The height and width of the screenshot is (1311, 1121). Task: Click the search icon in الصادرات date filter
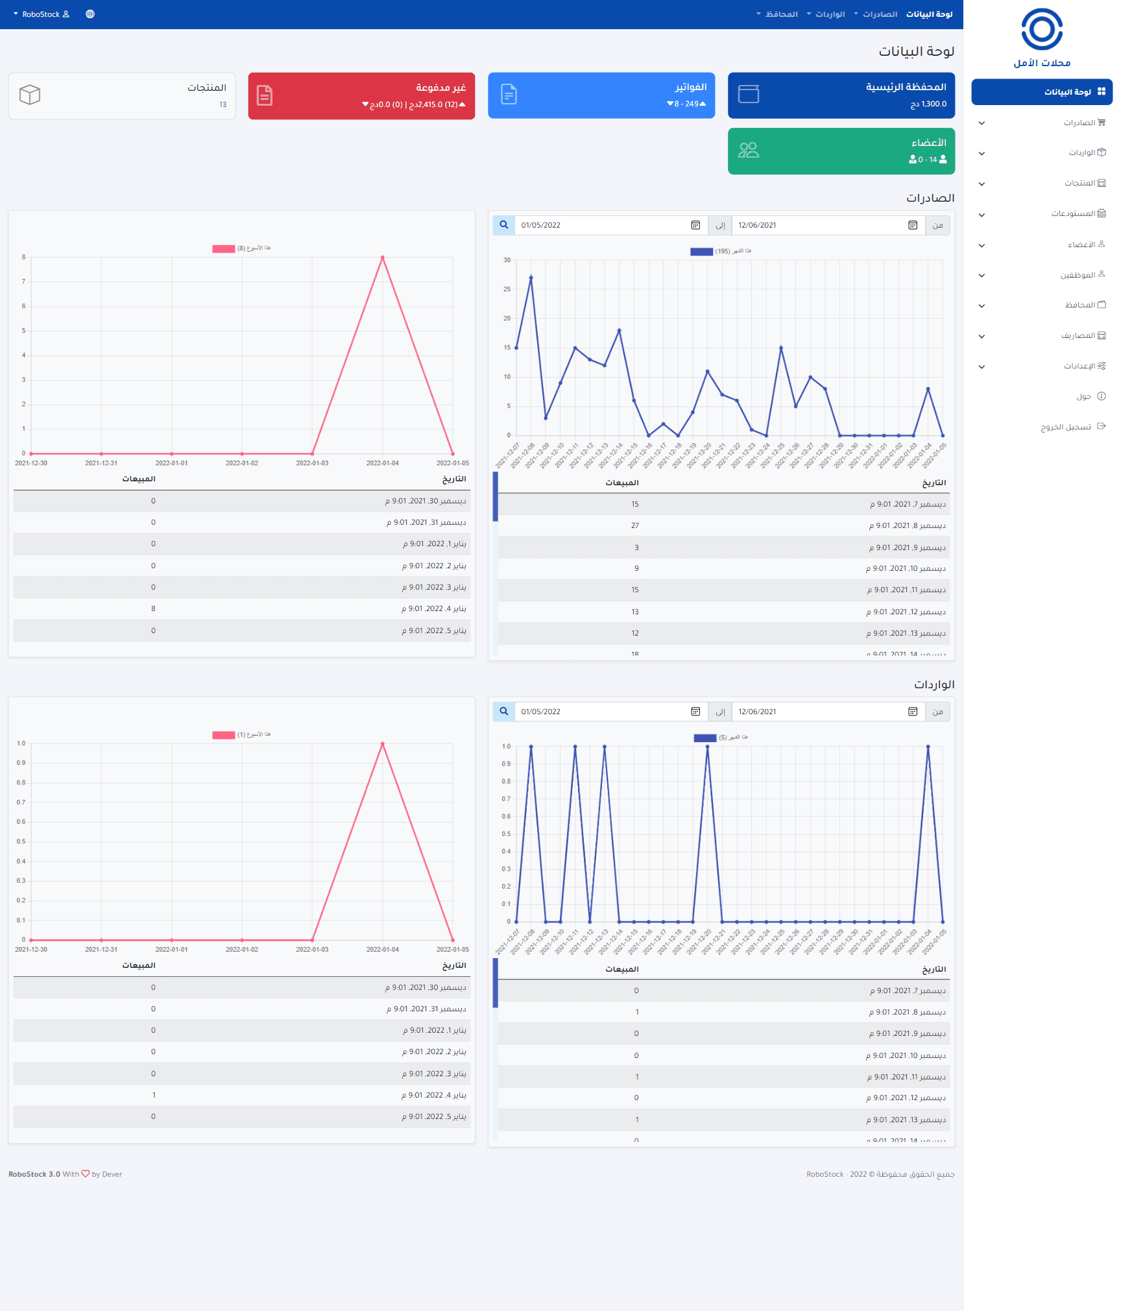point(503,225)
